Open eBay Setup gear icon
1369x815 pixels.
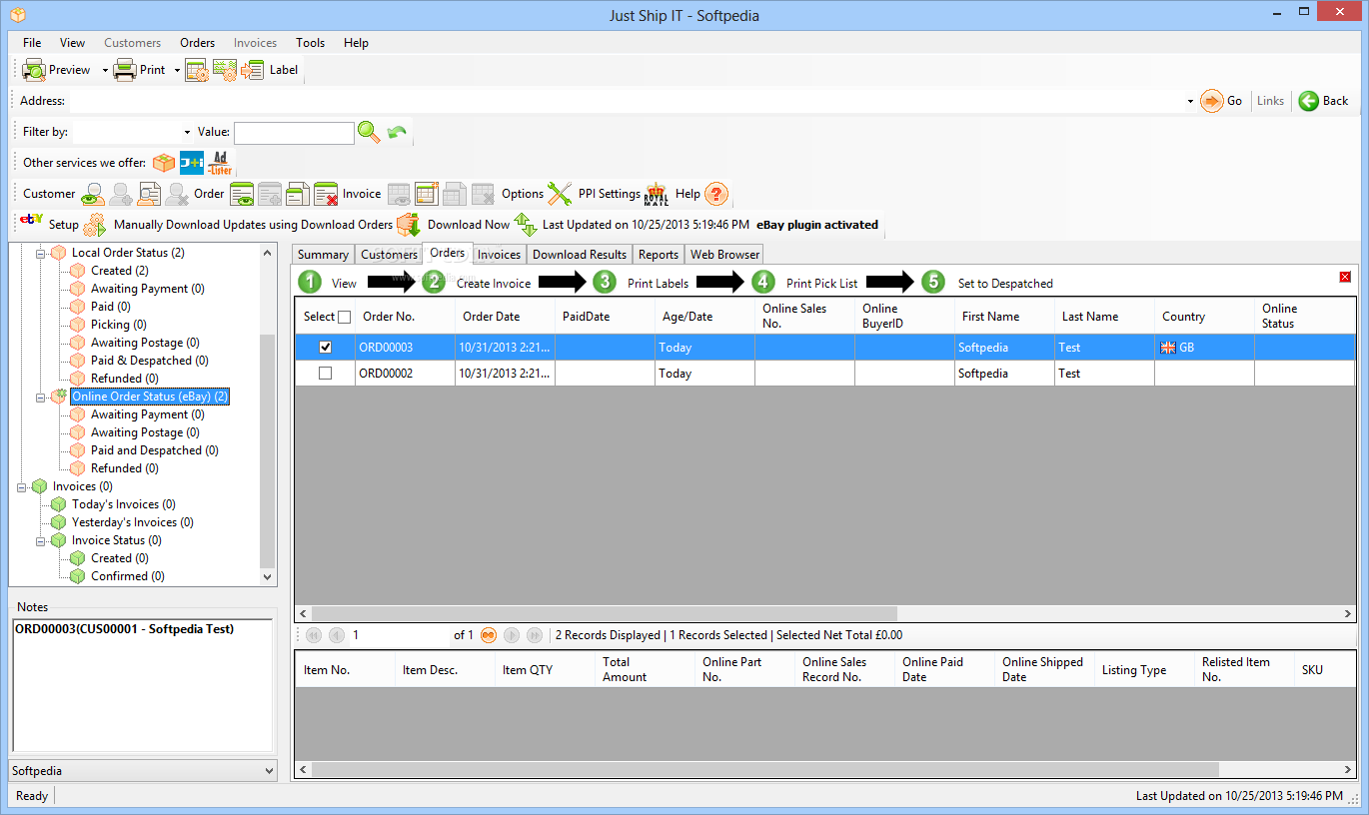click(x=95, y=225)
